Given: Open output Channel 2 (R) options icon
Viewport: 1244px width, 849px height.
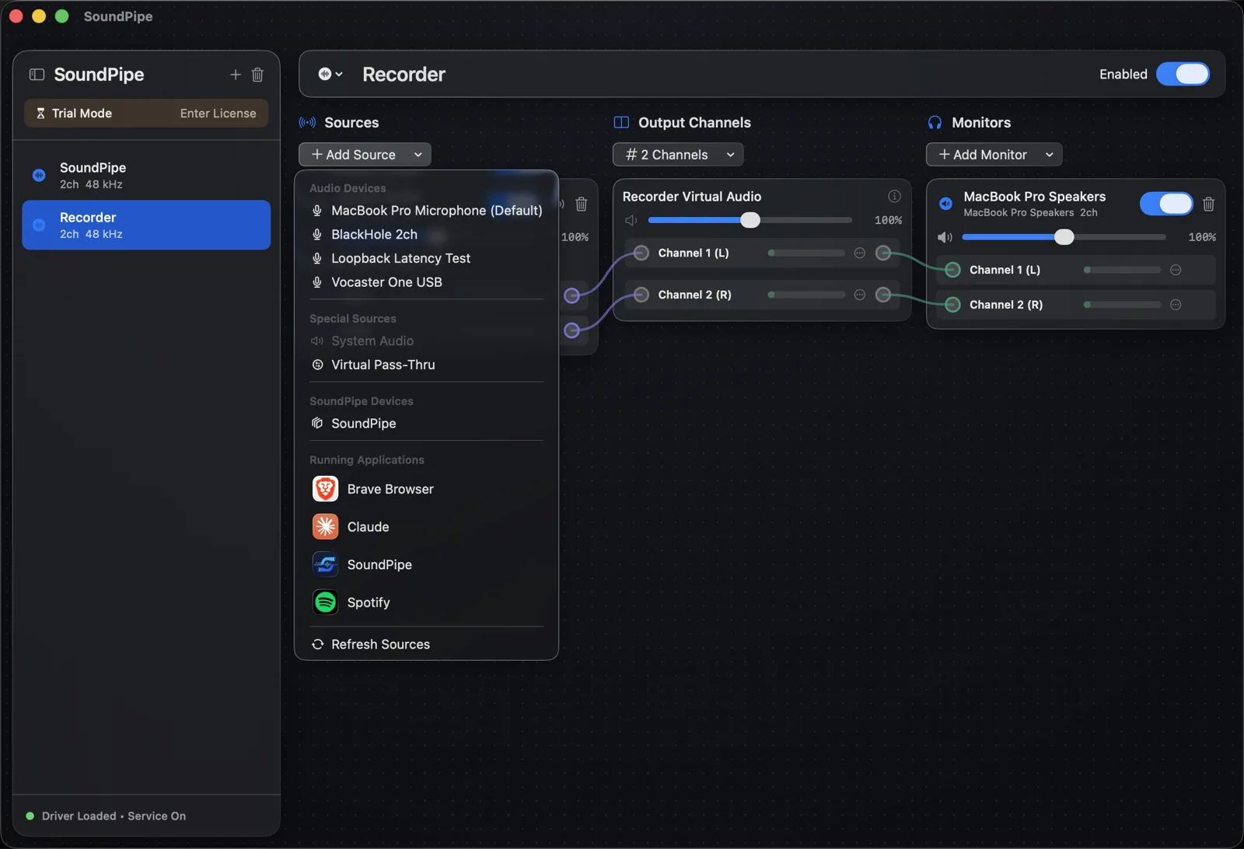Looking at the screenshot, I should 860,295.
